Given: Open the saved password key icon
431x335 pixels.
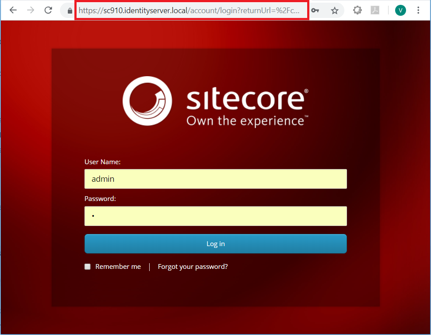Looking at the screenshot, I should pos(315,10).
